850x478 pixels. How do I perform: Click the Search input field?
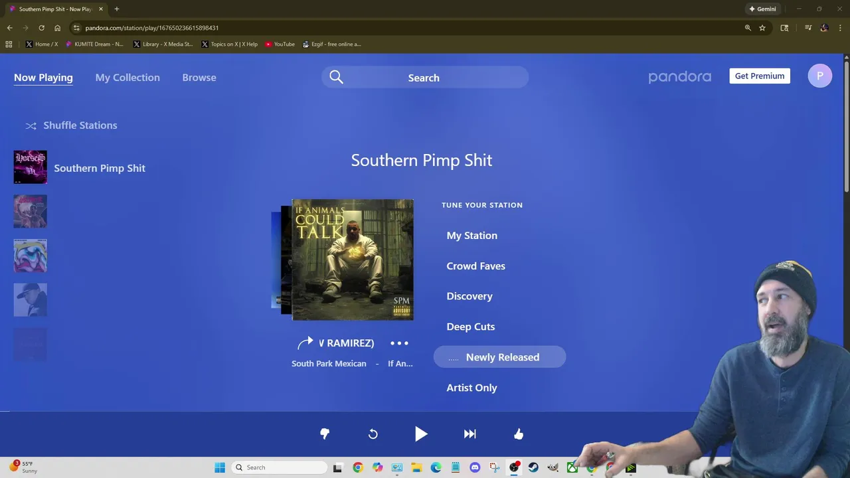(x=425, y=77)
